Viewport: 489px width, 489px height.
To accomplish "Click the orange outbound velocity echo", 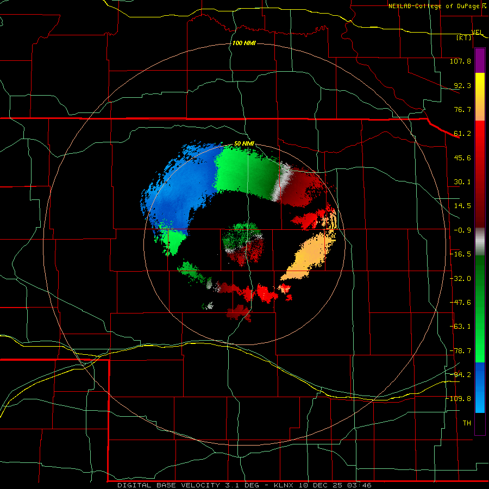I will pyautogui.click(x=309, y=256).
